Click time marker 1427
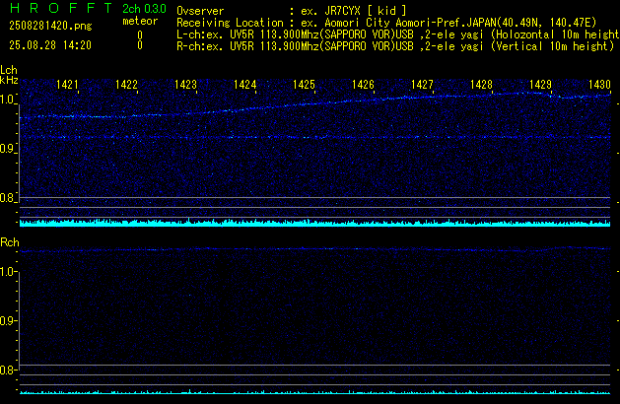This screenshot has height=404, width=620. point(422,85)
